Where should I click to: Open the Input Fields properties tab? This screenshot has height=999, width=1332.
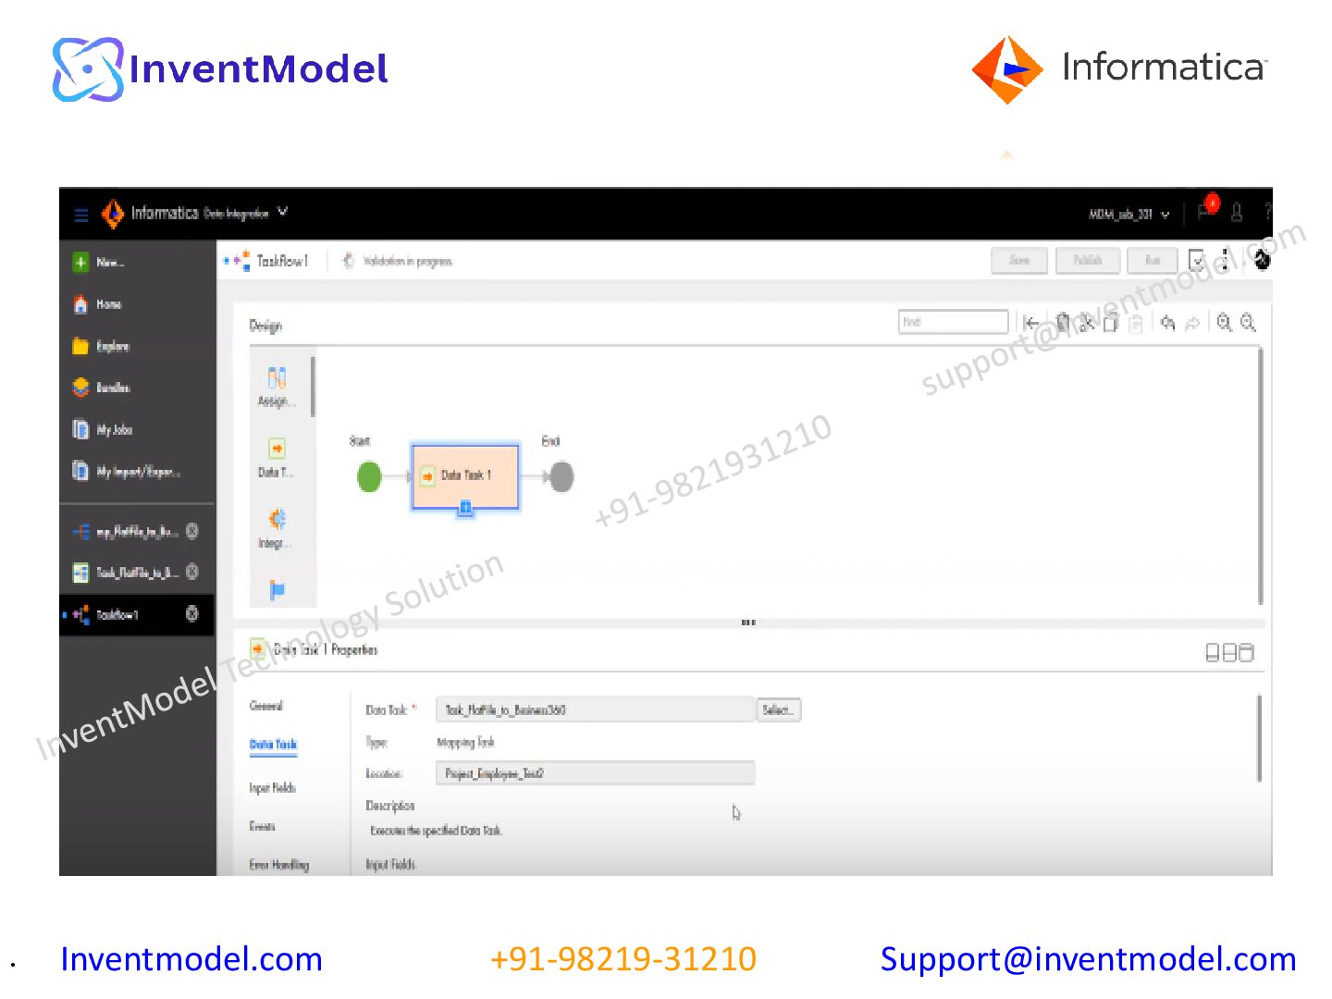coord(272,788)
